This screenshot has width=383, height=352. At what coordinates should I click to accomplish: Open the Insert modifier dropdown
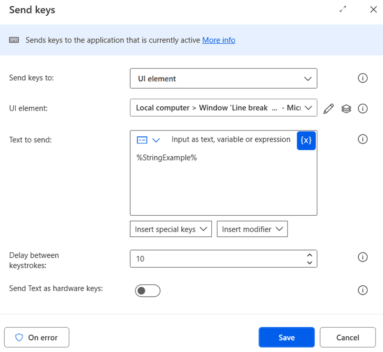click(x=252, y=229)
